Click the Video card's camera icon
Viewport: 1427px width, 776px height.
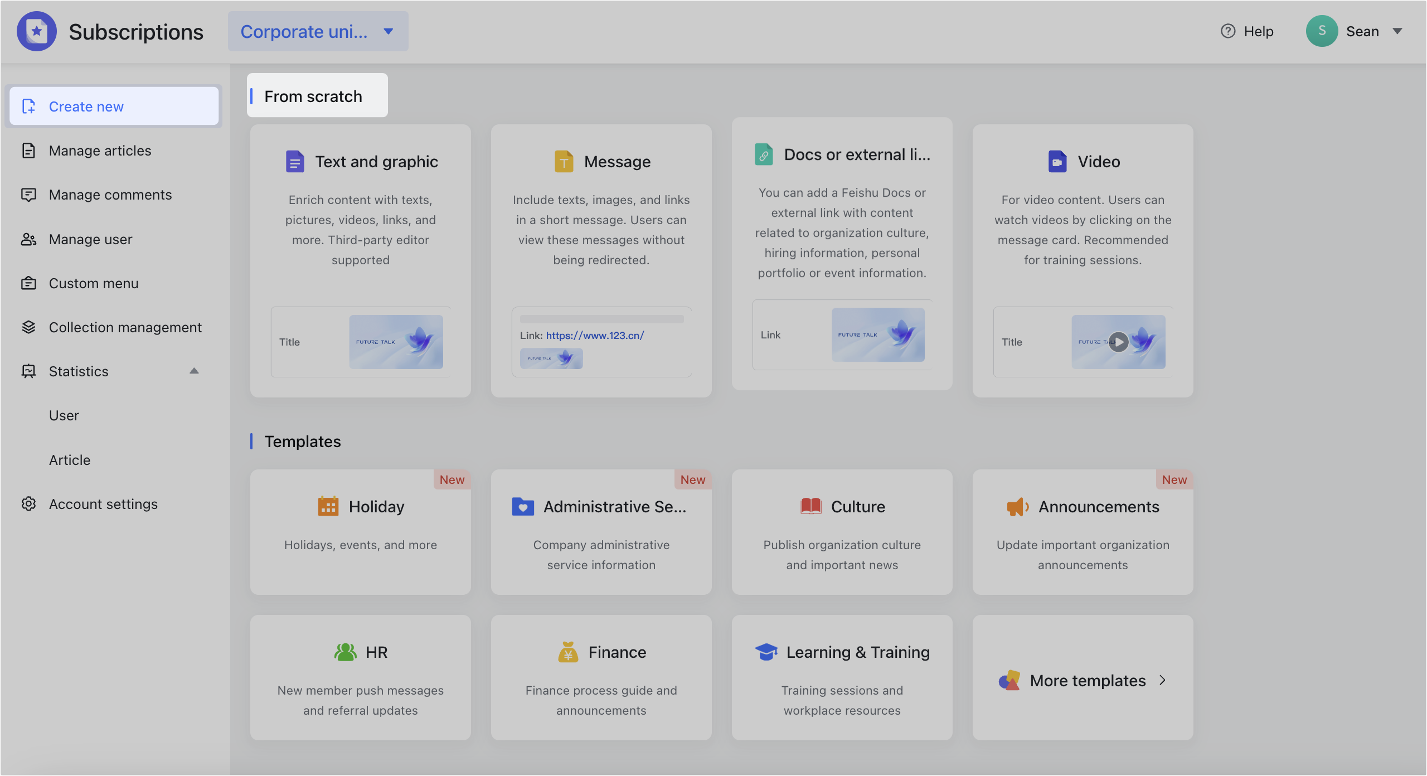click(x=1057, y=162)
